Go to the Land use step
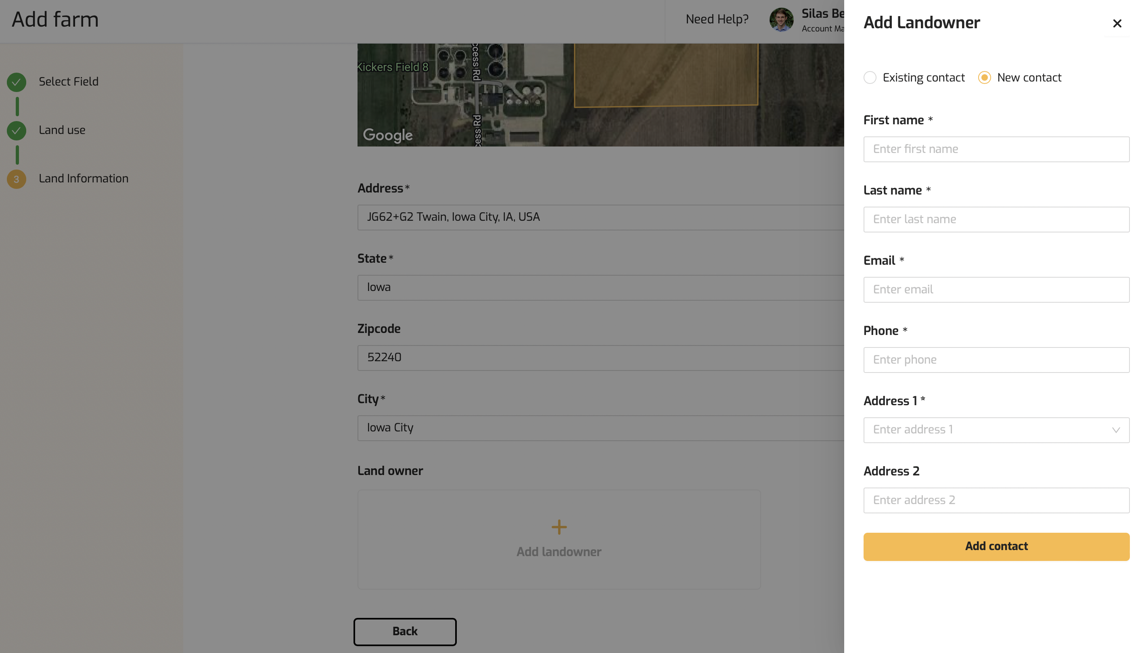 click(x=62, y=130)
